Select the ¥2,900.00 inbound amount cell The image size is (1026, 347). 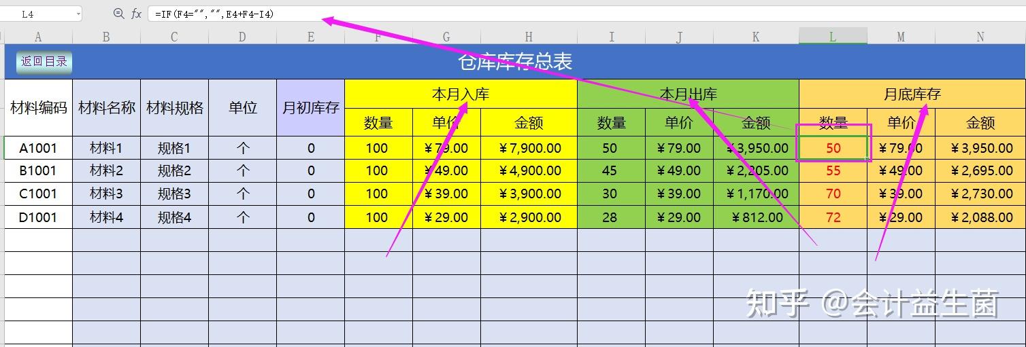pyautogui.click(x=529, y=217)
